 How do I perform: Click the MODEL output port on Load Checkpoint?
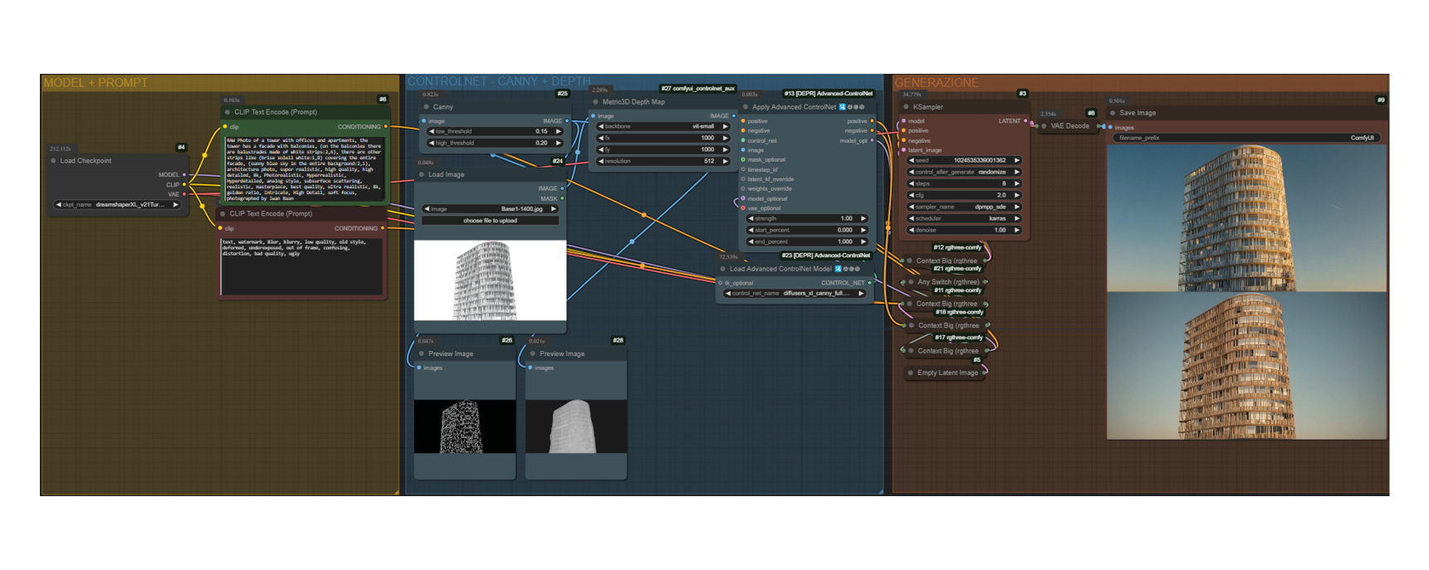[x=184, y=174]
